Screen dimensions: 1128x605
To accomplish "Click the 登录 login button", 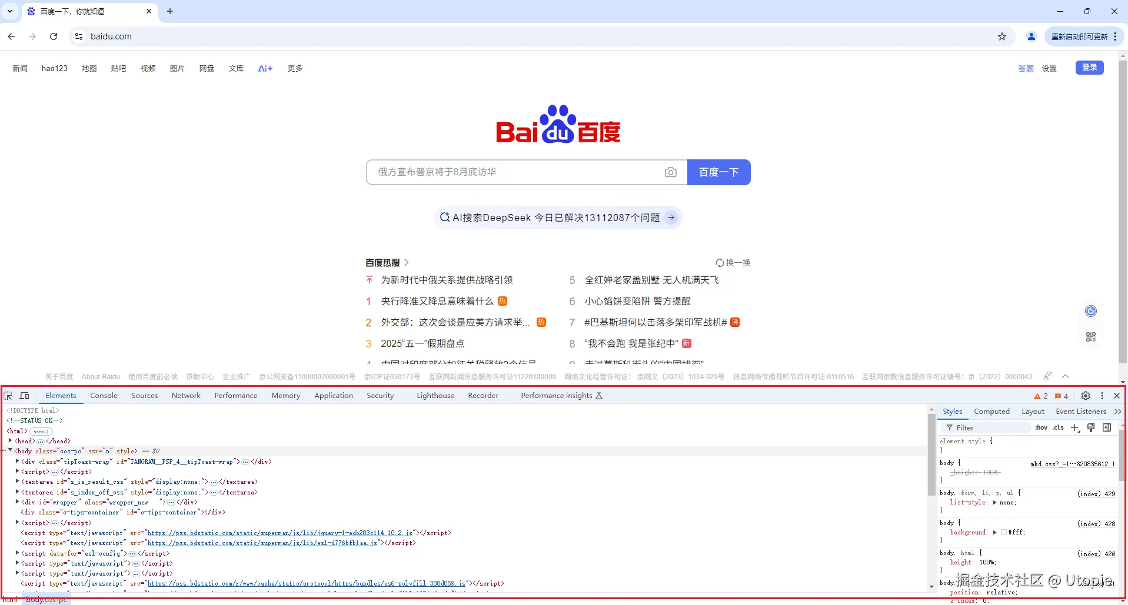I will (x=1090, y=68).
